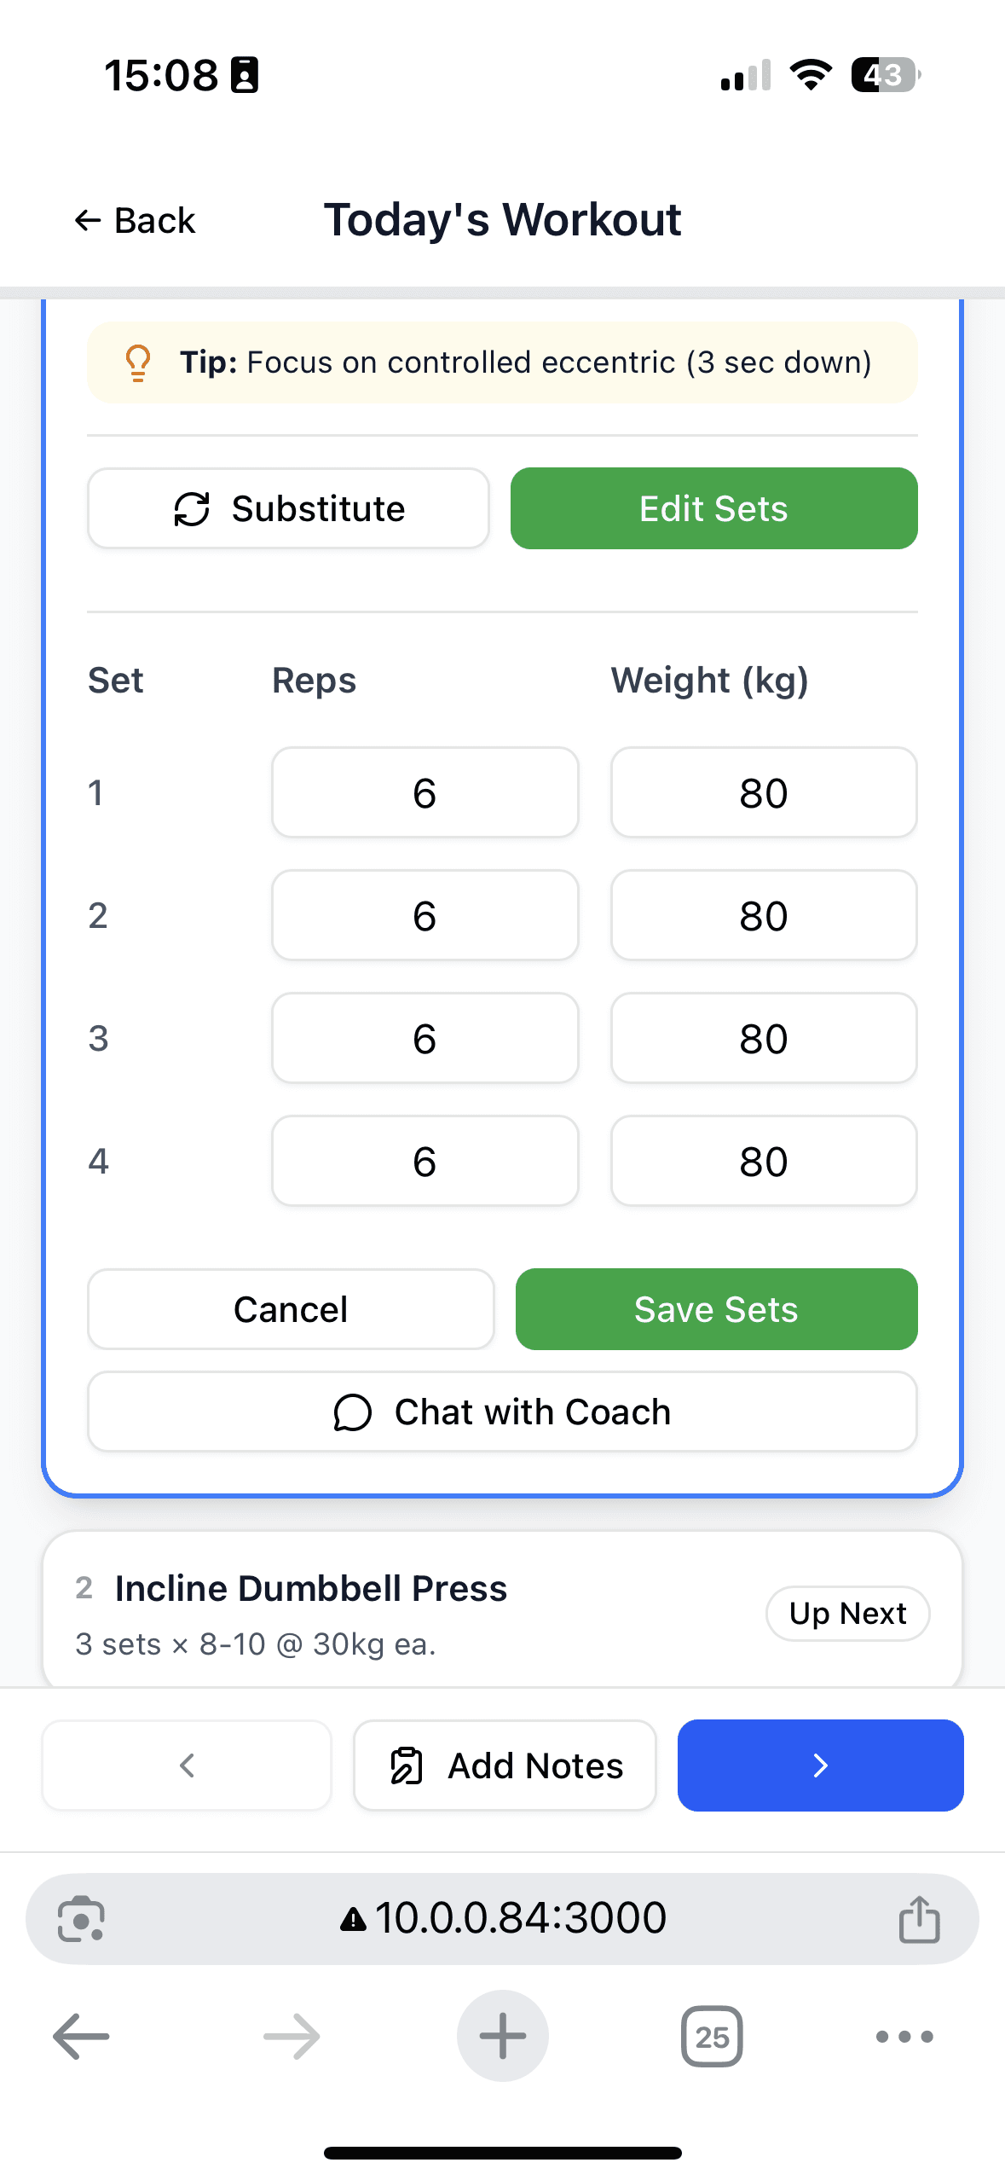Screen dimensions: 1005x2180
Task: Tap Safari's back navigation arrow
Action: 79,2037
